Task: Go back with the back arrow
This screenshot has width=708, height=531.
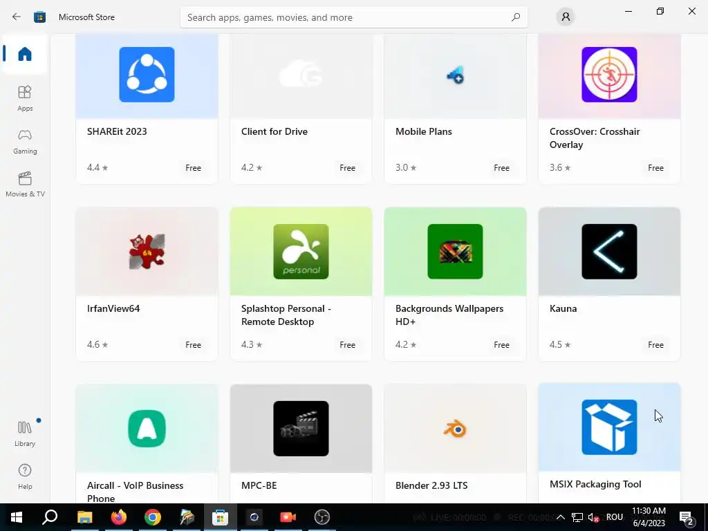Action: tap(17, 17)
